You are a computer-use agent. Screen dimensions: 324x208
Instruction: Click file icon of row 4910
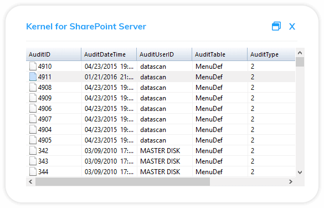pos(33,66)
